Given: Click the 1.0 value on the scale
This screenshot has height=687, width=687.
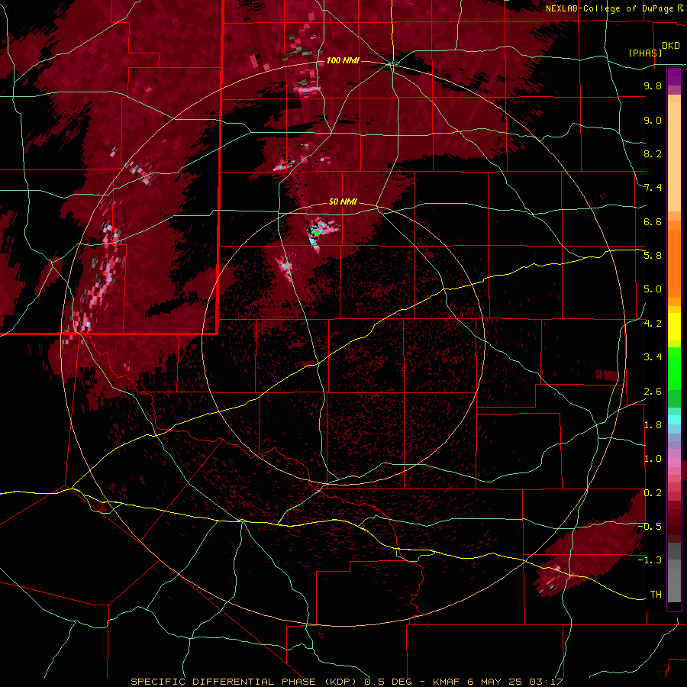Looking at the screenshot, I should click(x=653, y=459).
